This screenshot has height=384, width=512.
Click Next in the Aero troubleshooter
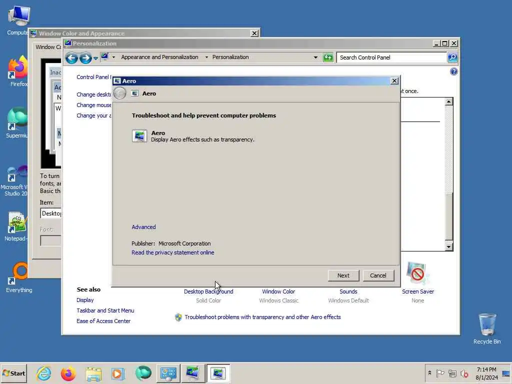point(343,275)
